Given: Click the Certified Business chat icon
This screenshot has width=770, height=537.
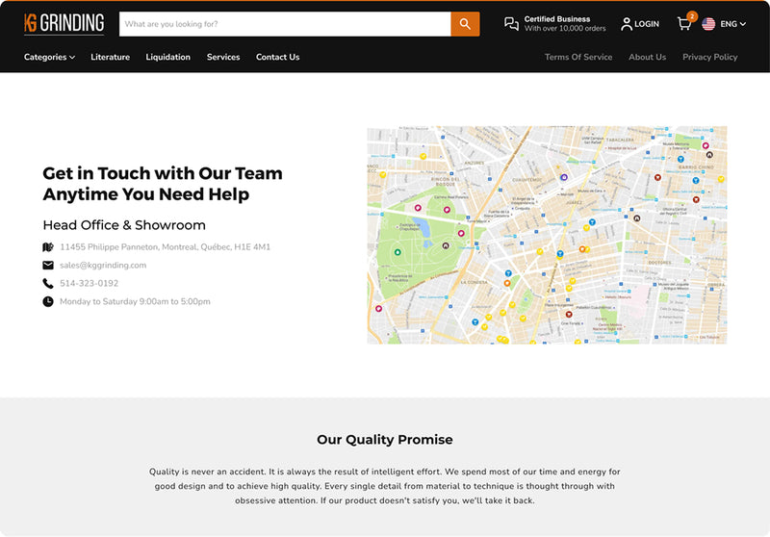Looking at the screenshot, I should (x=511, y=24).
